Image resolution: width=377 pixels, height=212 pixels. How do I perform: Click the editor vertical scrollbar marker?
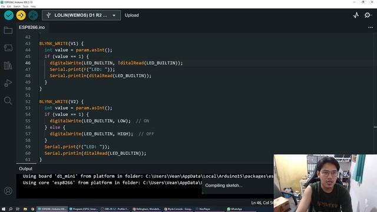[375, 127]
